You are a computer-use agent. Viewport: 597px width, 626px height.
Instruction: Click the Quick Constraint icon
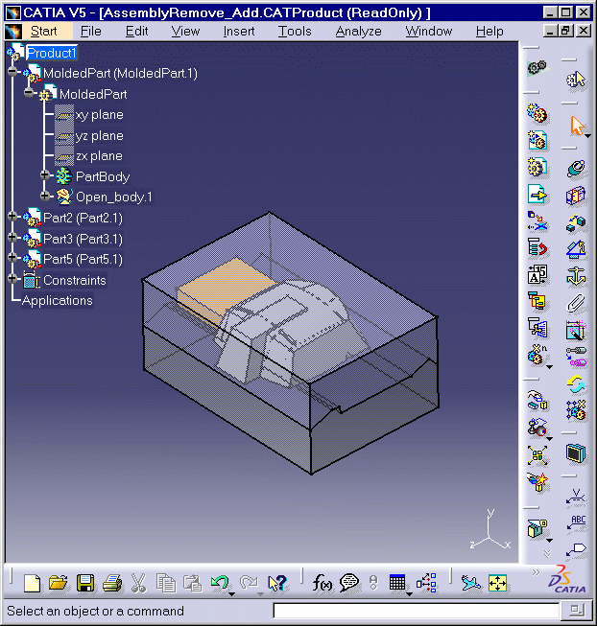click(576, 330)
